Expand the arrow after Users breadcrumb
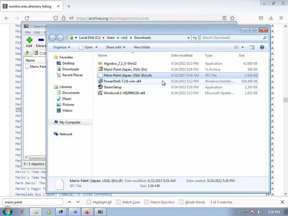 pos(118,38)
